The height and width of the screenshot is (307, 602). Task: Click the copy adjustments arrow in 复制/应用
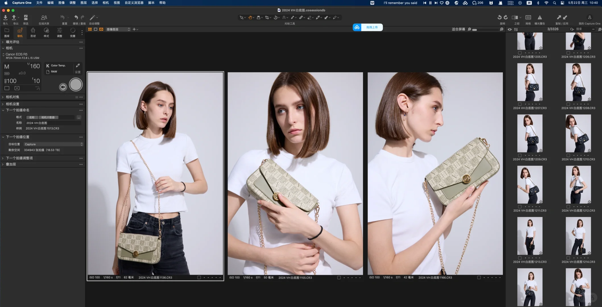coord(559,17)
